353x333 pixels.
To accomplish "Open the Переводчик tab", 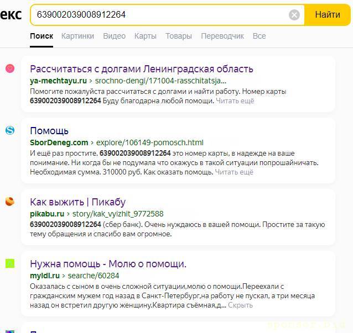I will (222, 36).
